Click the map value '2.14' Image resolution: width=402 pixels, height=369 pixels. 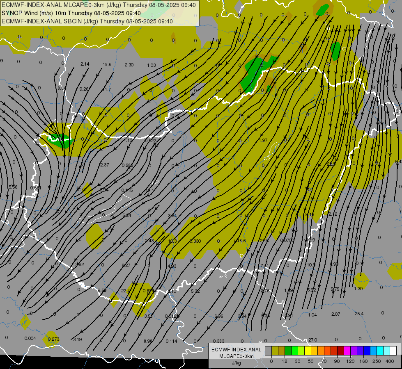click(85, 64)
